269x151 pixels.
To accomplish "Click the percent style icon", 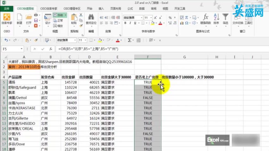I will 170,18.
